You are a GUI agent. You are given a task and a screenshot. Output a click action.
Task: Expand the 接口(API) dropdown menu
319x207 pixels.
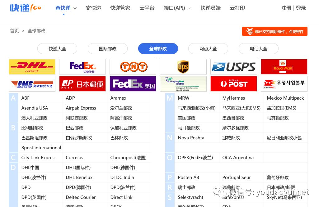(177, 8)
